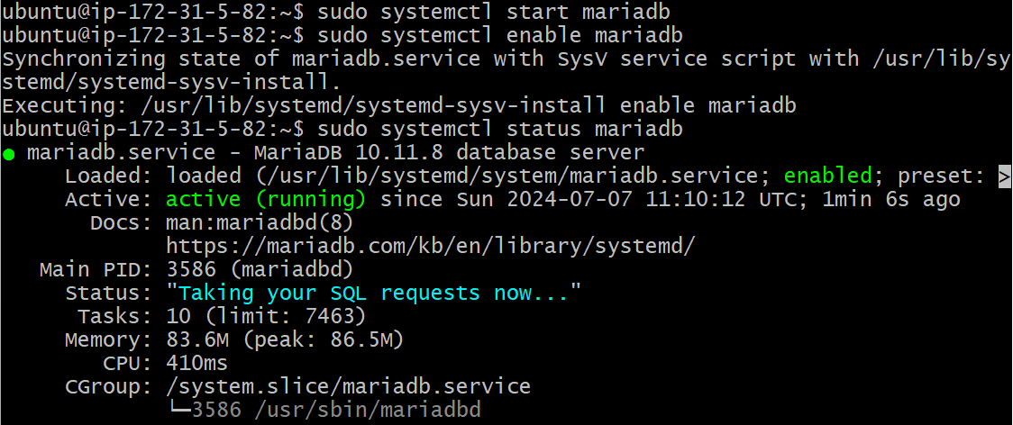The height and width of the screenshot is (425, 1013).
Task: Click the '3586 /usr/sbin/mariadbd' process line
Action: pos(336,411)
